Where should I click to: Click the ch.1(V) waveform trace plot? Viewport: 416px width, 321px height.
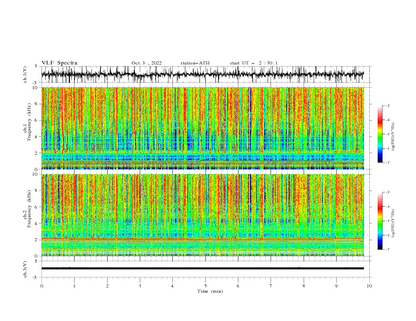202,74
